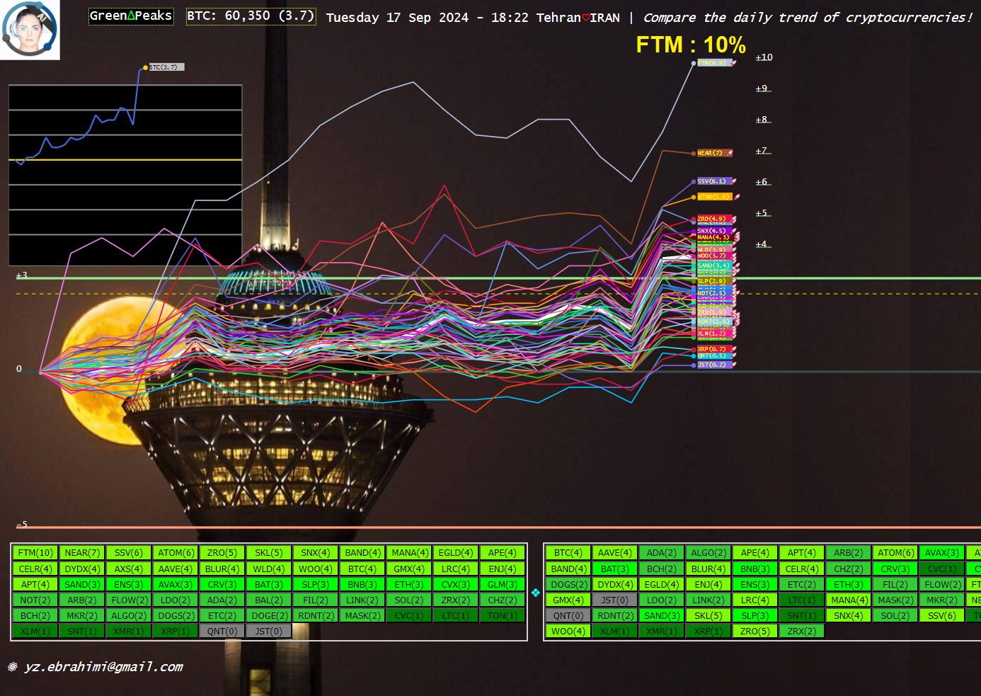The height and width of the screenshot is (696, 981).
Task: Select the WLD(4) cell in the left panel
Action: click(x=269, y=569)
